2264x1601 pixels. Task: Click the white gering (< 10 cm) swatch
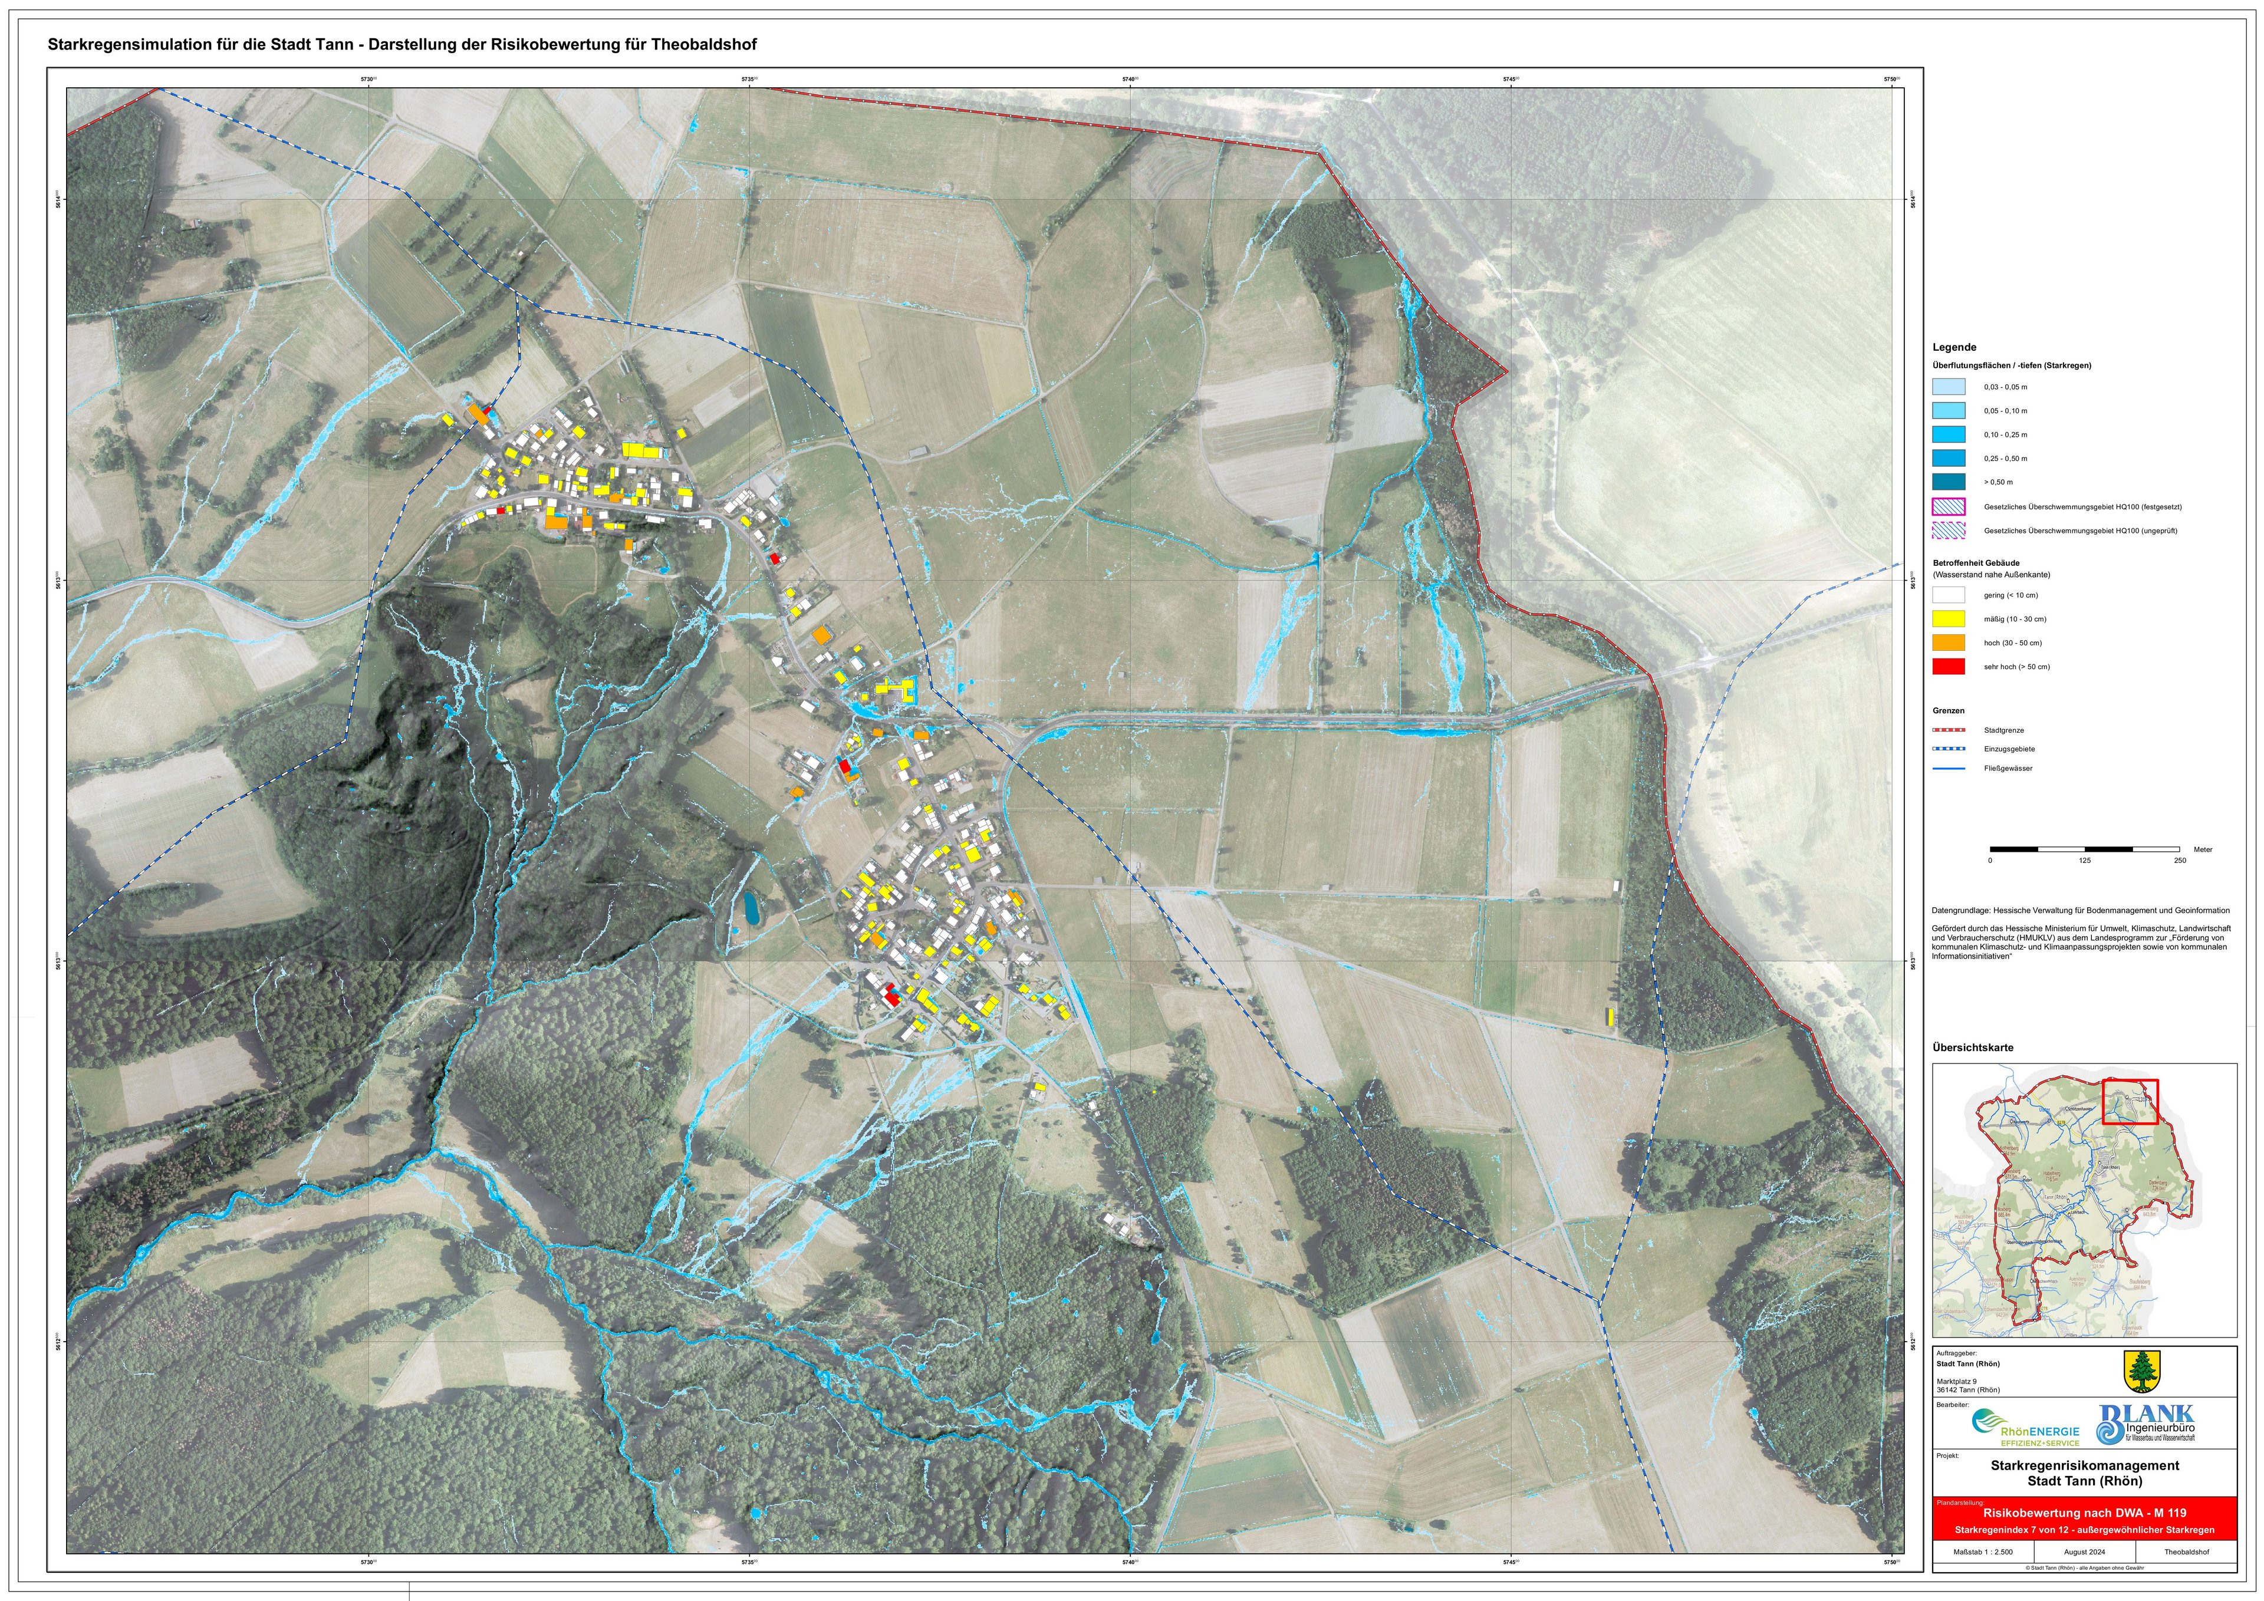[x=1949, y=595]
